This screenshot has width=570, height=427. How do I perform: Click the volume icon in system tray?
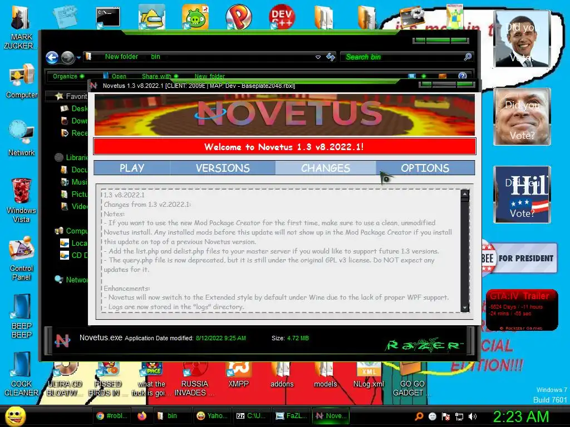tap(473, 416)
